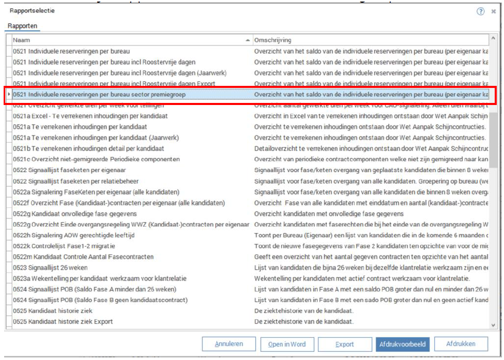Switch to the Rapporten tab
Viewport: 504px width, 360px height.
(x=22, y=26)
